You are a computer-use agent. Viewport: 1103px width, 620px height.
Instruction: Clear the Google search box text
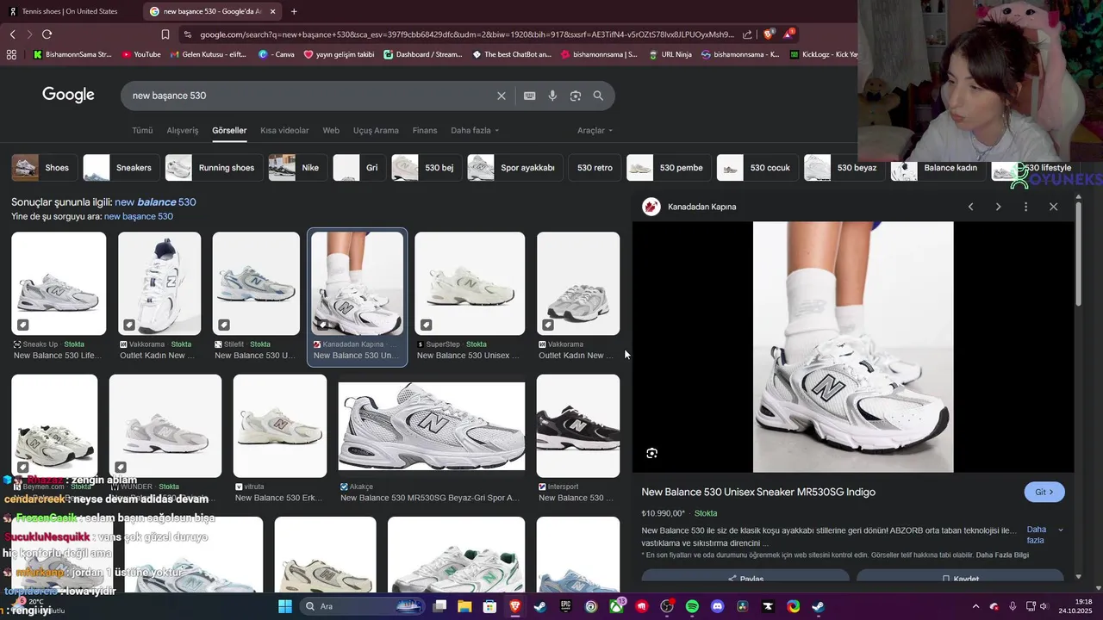pos(502,96)
